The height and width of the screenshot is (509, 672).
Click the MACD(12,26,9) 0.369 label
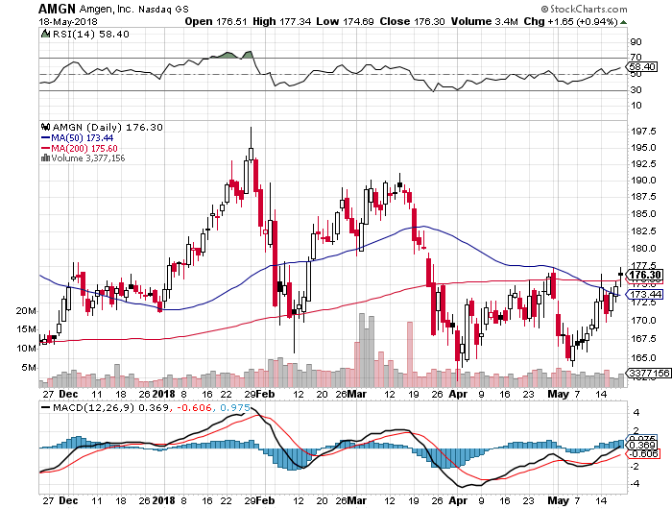click(110, 407)
